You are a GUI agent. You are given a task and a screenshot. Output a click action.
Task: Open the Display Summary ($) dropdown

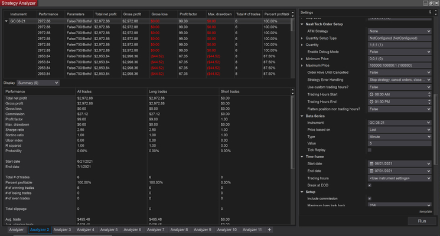[x=38, y=83]
